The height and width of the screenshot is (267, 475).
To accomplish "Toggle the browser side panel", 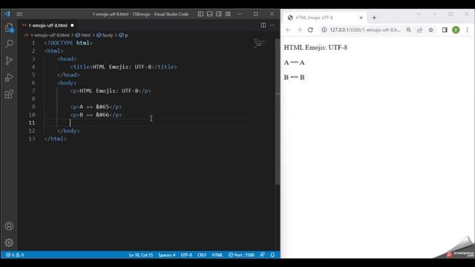I will click(445, 30).
